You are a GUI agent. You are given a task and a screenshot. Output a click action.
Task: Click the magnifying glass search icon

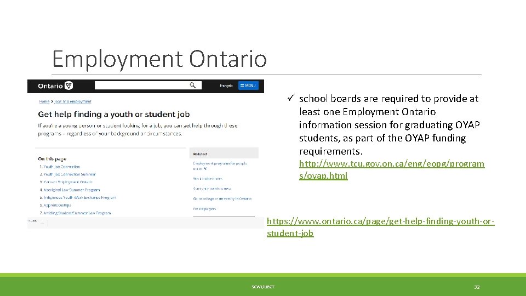pyautogui.click(x=192, y=86)
